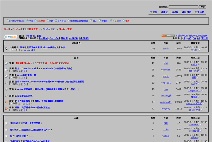Screen dimensions: 212x142
Task: Click info icon beside Firefox 1.0.5 news thread
Action: [6, 63]
